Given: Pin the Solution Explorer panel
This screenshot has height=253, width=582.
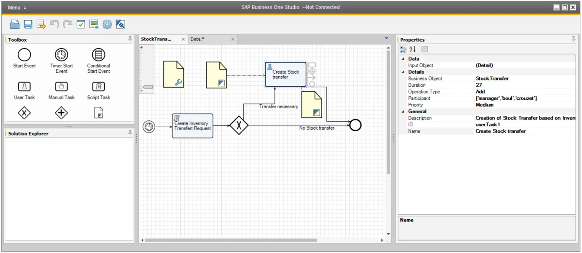Looking at the screenshot, I should pyautogui.click(x=130, y=133).
